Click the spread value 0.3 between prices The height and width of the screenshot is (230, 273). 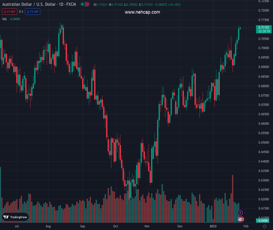21,12
